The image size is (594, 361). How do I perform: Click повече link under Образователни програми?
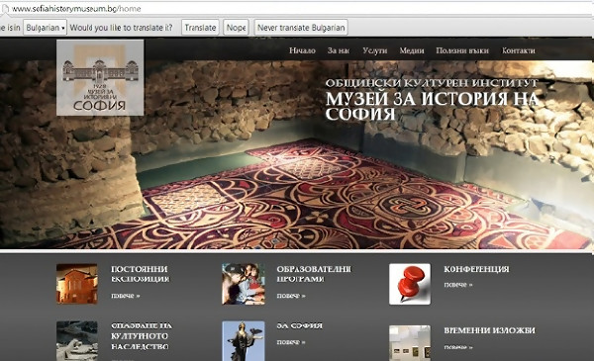[291, 296]
